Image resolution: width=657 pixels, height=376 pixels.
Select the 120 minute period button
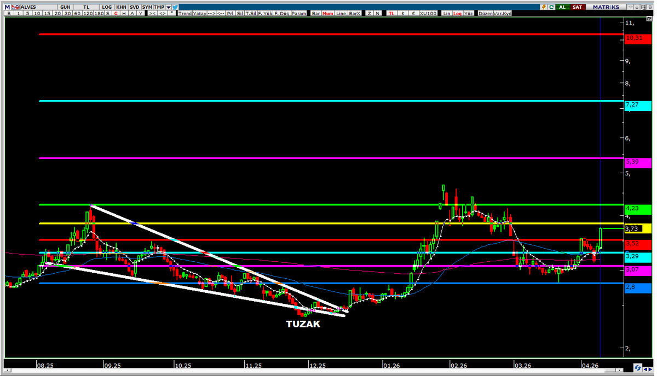87,13
